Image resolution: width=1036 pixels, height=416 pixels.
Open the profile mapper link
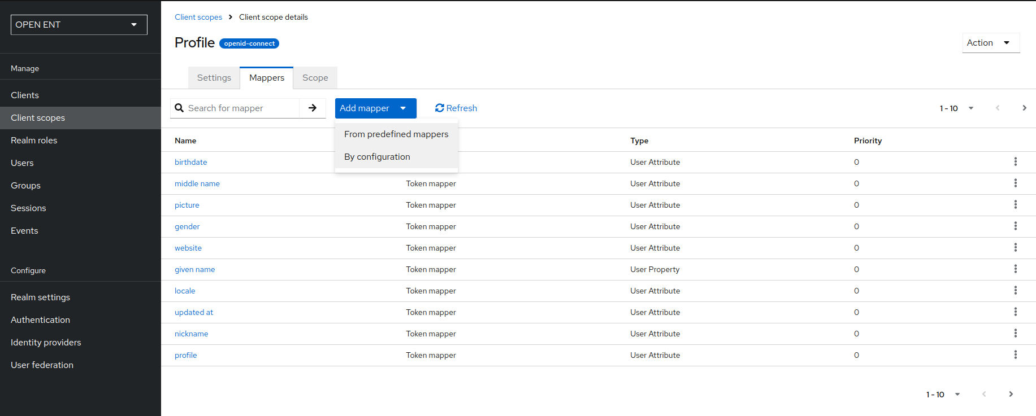point(186,355)
